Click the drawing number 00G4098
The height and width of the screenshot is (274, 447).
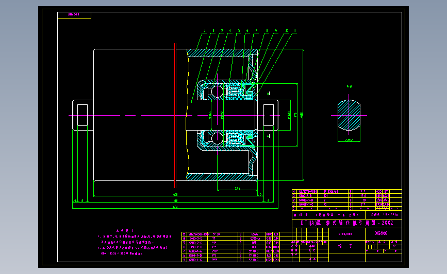[381, 233]
